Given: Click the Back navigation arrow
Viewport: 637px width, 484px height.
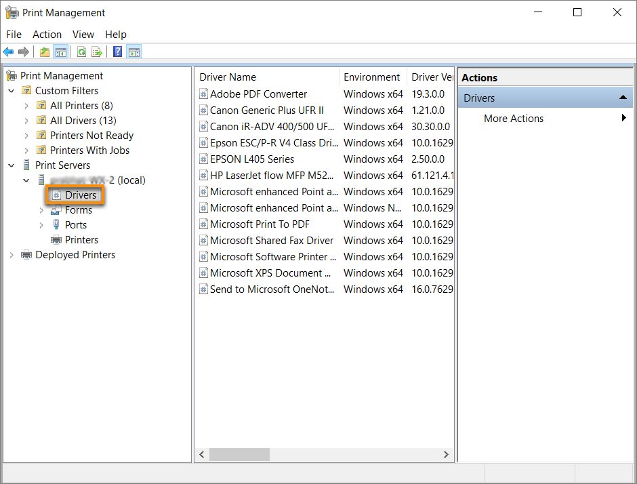Looking at the screenshot, I should [x=7, y=52].
